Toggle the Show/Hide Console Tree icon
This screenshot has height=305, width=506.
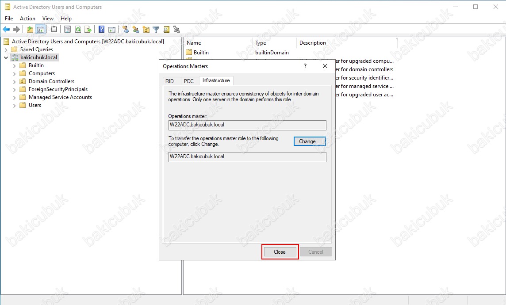tap(40, 30)
